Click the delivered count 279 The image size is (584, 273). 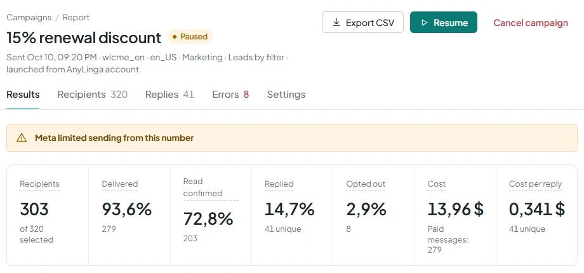pyautogui.click(x=109, y=229)
